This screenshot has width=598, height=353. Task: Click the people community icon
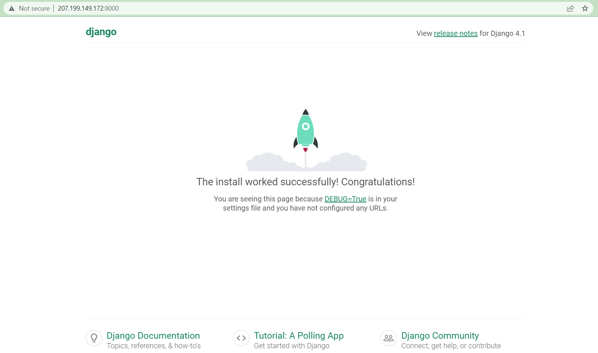coord(388,338)
